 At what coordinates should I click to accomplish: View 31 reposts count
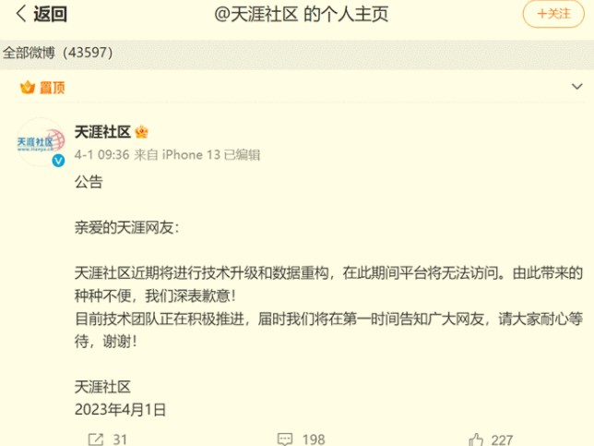[120, 440]
